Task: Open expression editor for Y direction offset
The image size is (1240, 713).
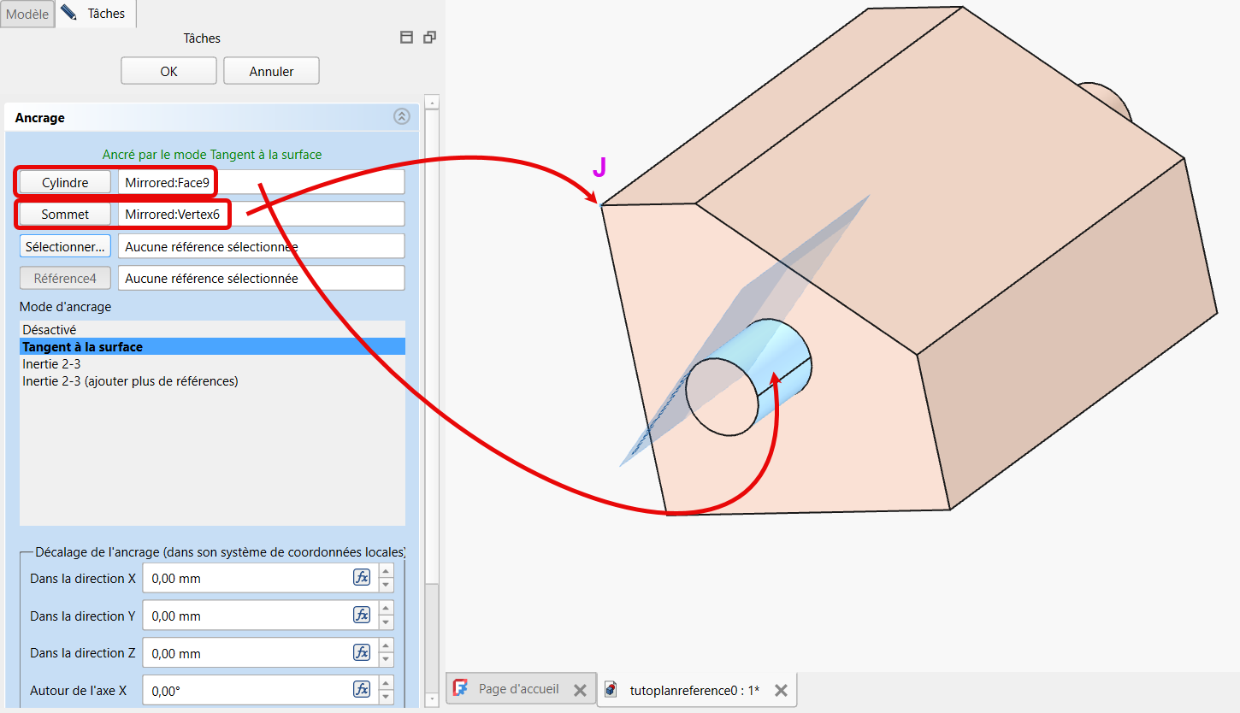Action: pyautogui.click(x=362, y=616)
